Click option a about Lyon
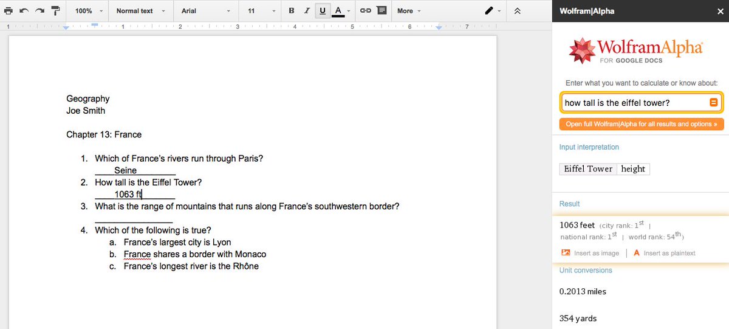This screenshot has width=729, height=329. point(177,242)
